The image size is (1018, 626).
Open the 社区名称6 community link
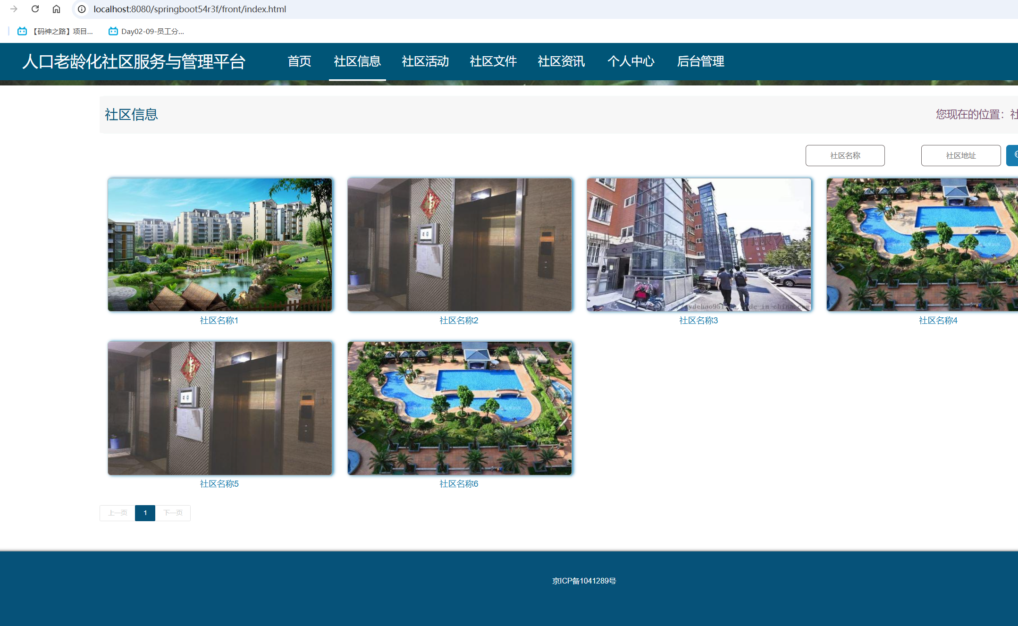459,484
